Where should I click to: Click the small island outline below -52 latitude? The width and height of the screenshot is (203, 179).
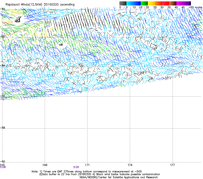pos(61,45)
